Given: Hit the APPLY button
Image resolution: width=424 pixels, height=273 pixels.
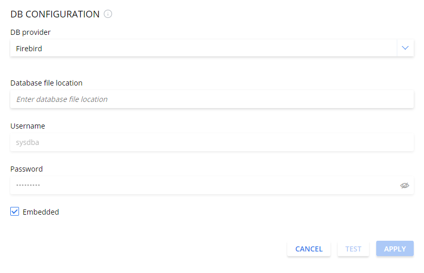Looking at the screenshot, I should [395, 249].
